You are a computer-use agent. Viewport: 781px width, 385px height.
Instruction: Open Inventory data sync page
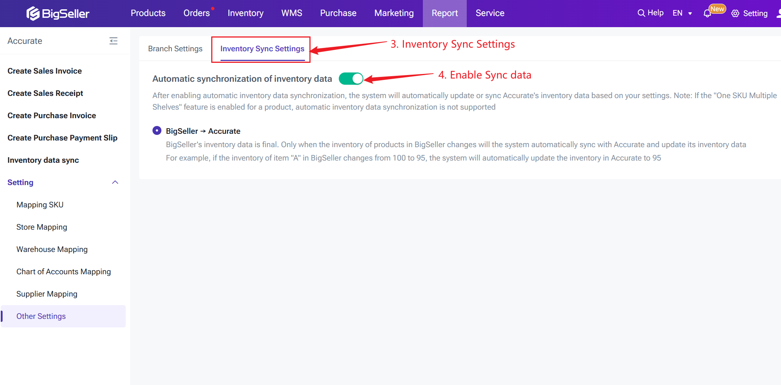[x=43, y=160]
